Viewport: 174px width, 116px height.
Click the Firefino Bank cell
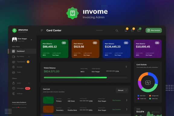[72, 110]
